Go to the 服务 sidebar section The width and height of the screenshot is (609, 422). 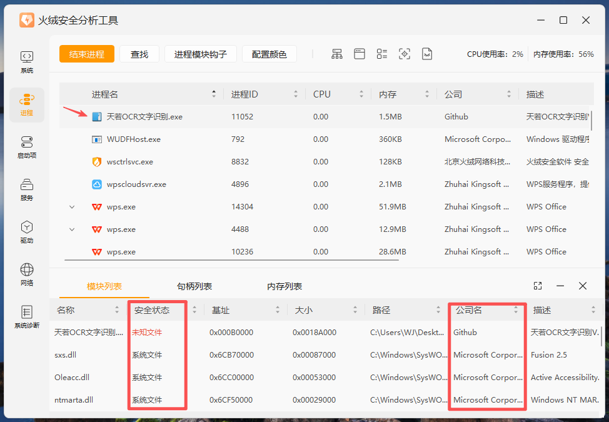(27, 189)
